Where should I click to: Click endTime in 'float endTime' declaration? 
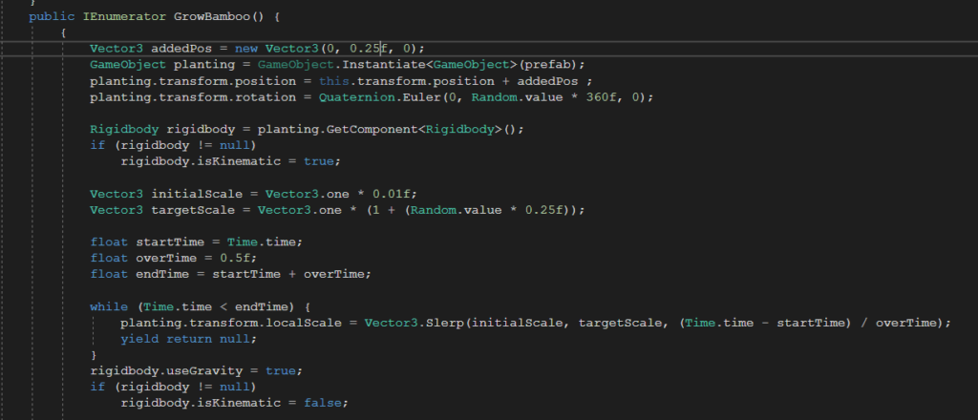[162, 274]
